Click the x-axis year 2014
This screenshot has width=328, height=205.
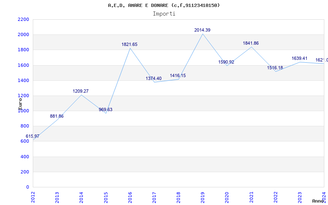point(81,197)
